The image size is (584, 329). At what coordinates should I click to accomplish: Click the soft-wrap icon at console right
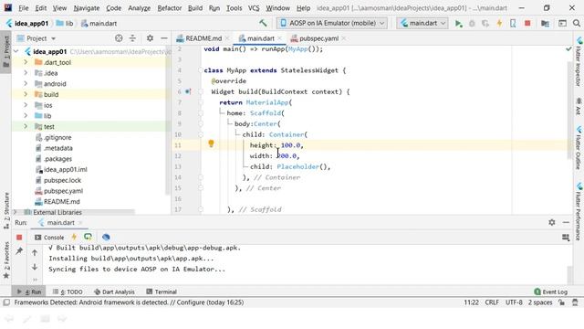(x=566, y=238)
